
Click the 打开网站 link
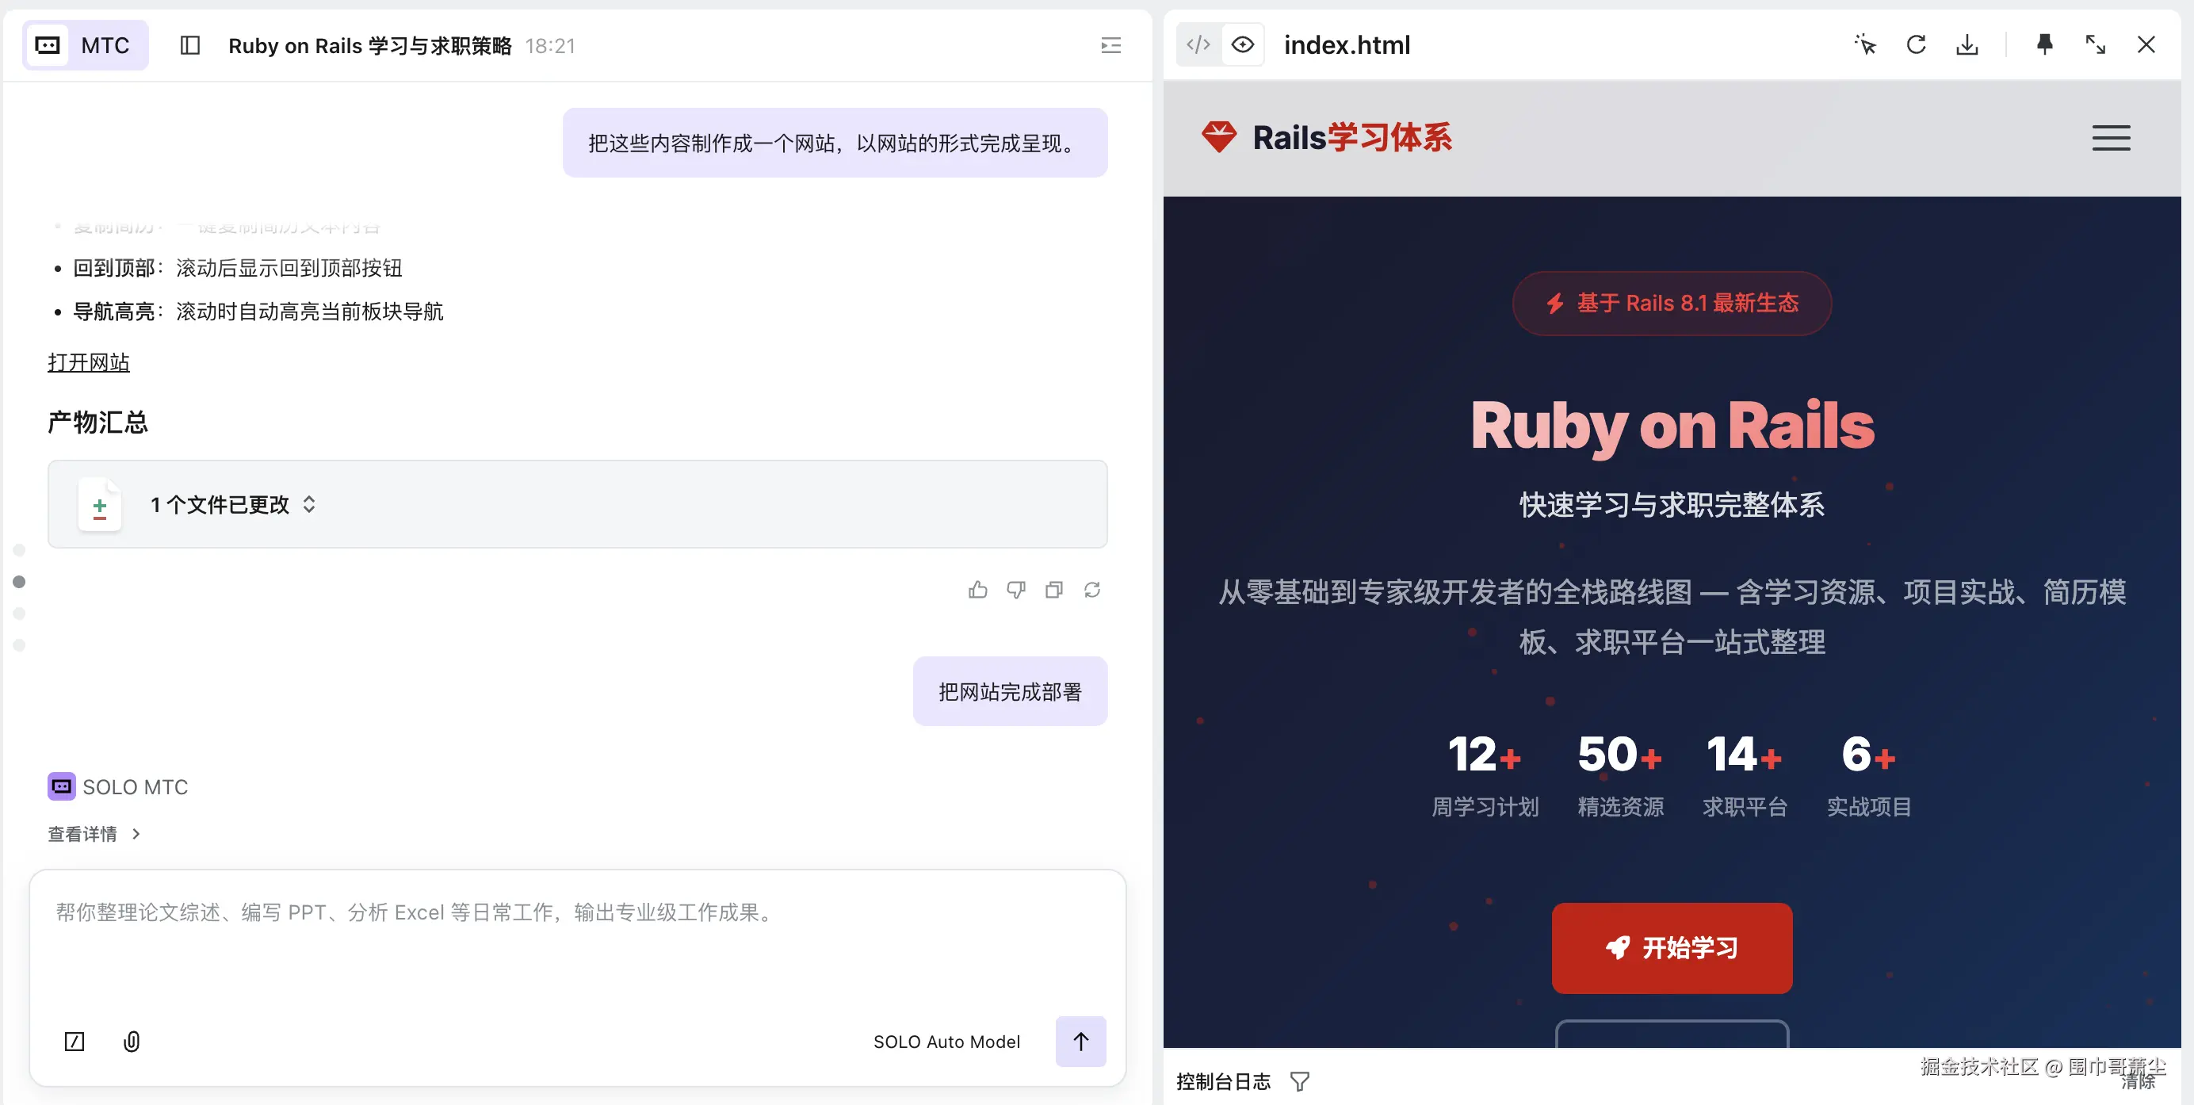(x=89, y=362)
